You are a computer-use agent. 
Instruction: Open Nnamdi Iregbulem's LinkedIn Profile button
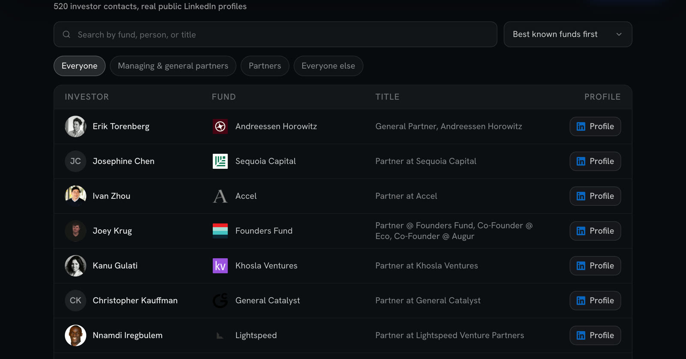pyautogui.click(x=595, y=335)
